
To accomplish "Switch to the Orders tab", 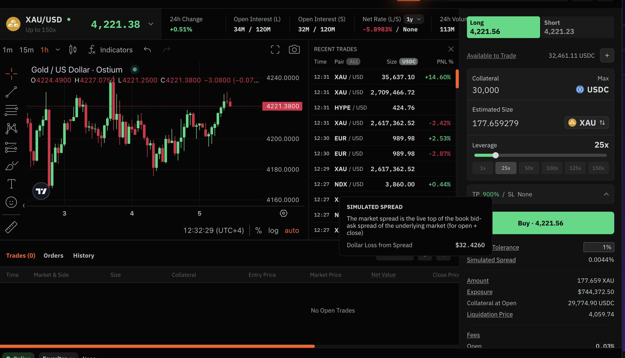I will [53, 256].
